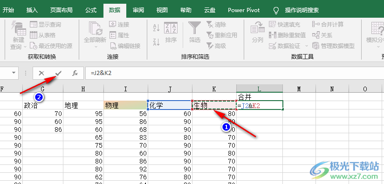Open the Page Layout (页面布局) tab
This screenshot has width=384, height=184.
pyautogui.click(x=61, y=10)
